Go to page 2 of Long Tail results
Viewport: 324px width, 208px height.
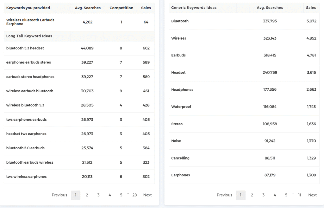(87, 195)
